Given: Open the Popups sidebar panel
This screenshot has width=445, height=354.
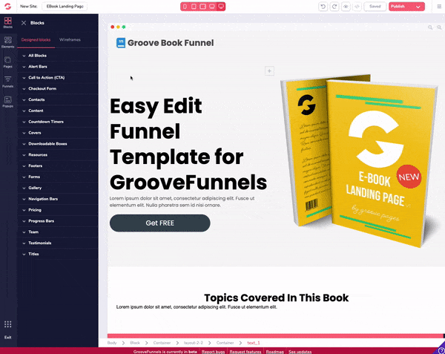Looking at the screenshot, I should click(x=8, y=102).
